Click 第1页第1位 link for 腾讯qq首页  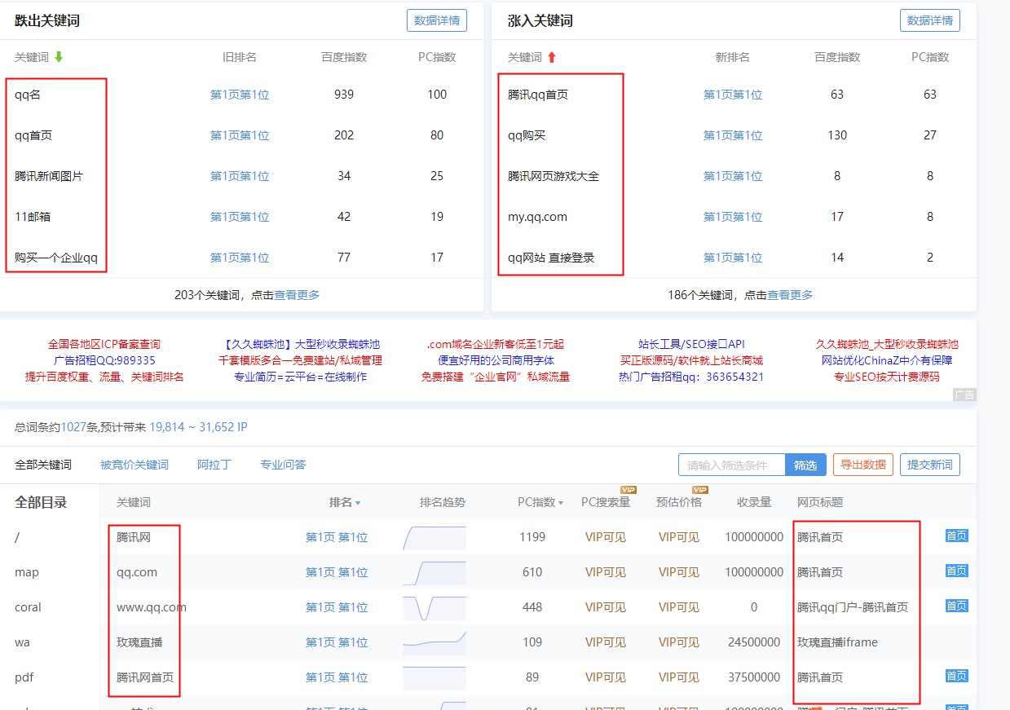click(733, 95)
